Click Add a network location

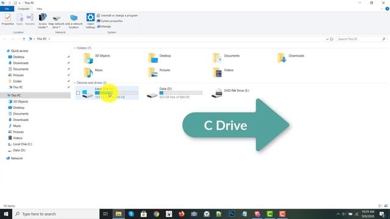click(x=74, y=21)
